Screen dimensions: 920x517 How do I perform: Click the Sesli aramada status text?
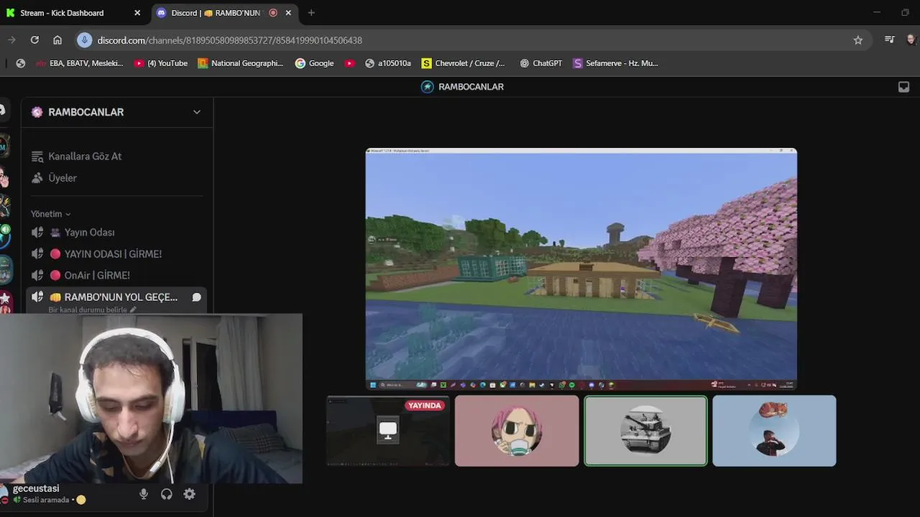click(x=46, y=500)
